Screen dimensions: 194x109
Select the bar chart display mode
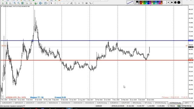click(3, 3)
